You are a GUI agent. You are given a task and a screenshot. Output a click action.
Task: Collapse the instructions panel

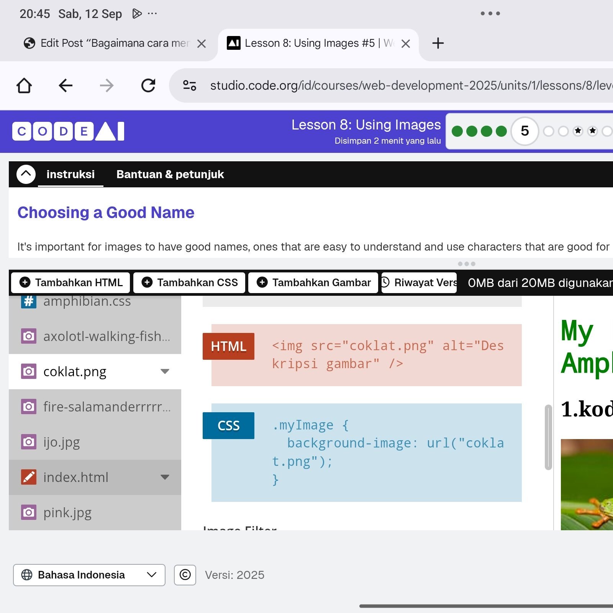click(26, 174)
